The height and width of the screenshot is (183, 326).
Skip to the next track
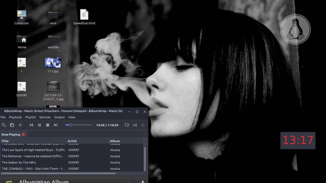click(x=56, y=125)
